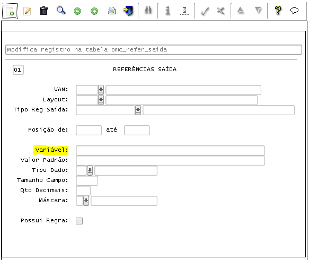
Task: Click the highlighted Variável label
Action: coord(51,150)
